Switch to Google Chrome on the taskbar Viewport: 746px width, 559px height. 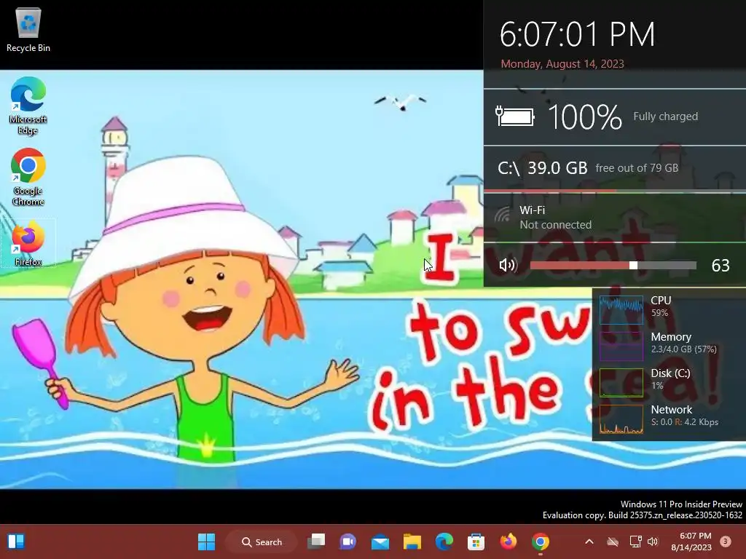click(541, 542)
